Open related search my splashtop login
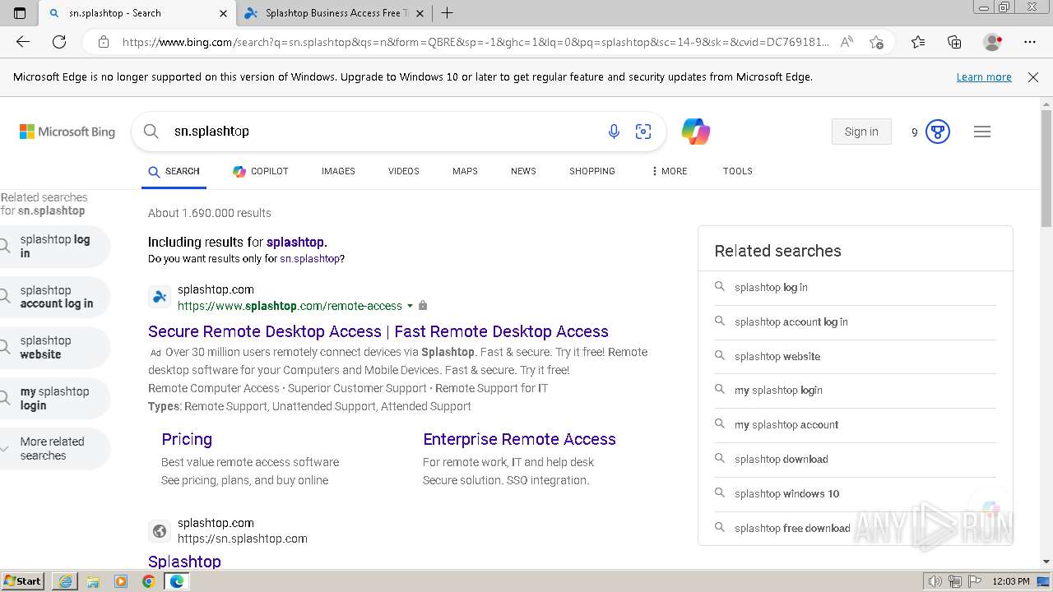1053x592 pixels. (x=855, y=391)
